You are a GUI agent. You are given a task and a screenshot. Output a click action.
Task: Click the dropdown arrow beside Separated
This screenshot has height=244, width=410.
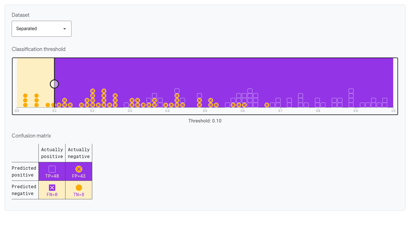(x=65, y=29)
